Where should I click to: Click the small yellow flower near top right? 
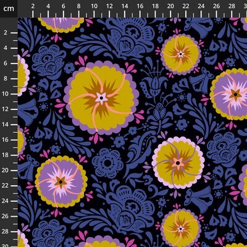pyautogui.click(x=180, y=54)
